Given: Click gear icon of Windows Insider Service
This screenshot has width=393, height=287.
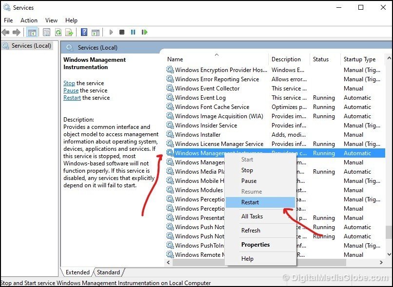Looking at the screenshot, I should click(170, 125).
